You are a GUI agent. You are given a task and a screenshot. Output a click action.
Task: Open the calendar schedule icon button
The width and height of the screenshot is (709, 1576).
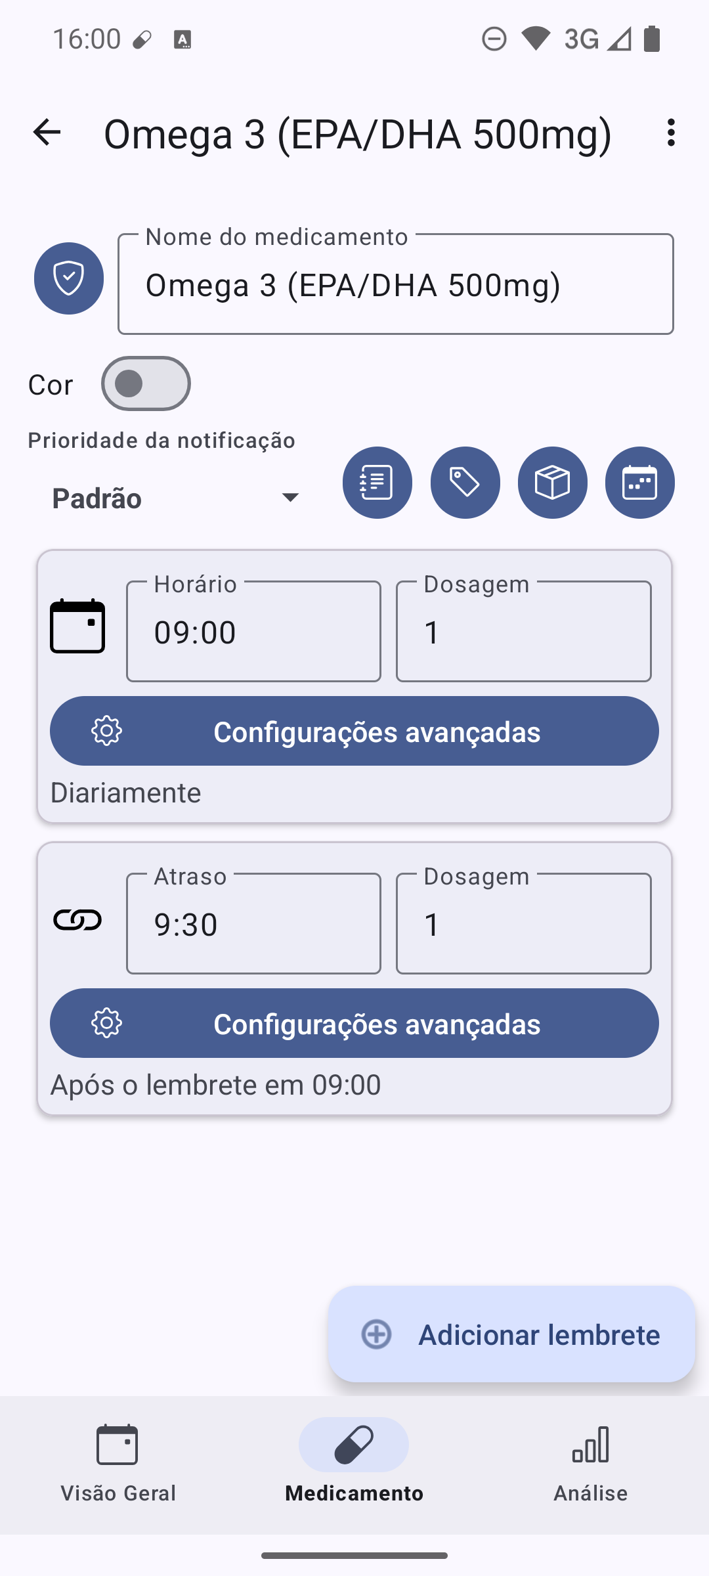tap(639, 483)
